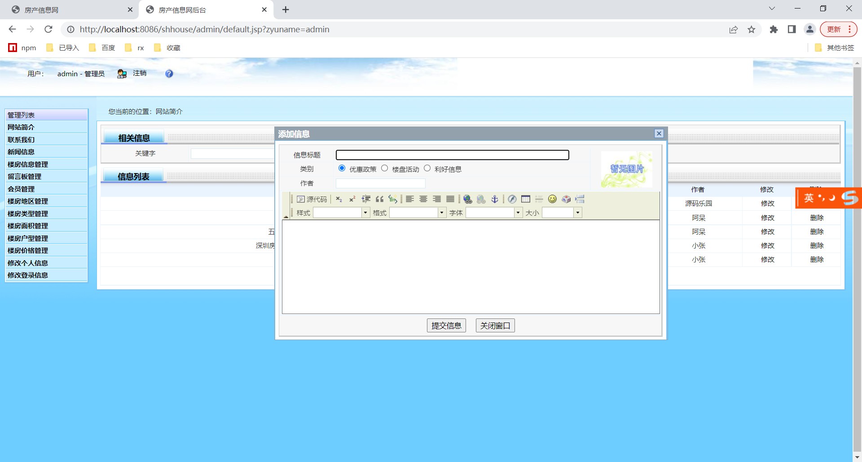Screen dimensions: 862x462
Task: Align editor text right
Action: (437, 199)
